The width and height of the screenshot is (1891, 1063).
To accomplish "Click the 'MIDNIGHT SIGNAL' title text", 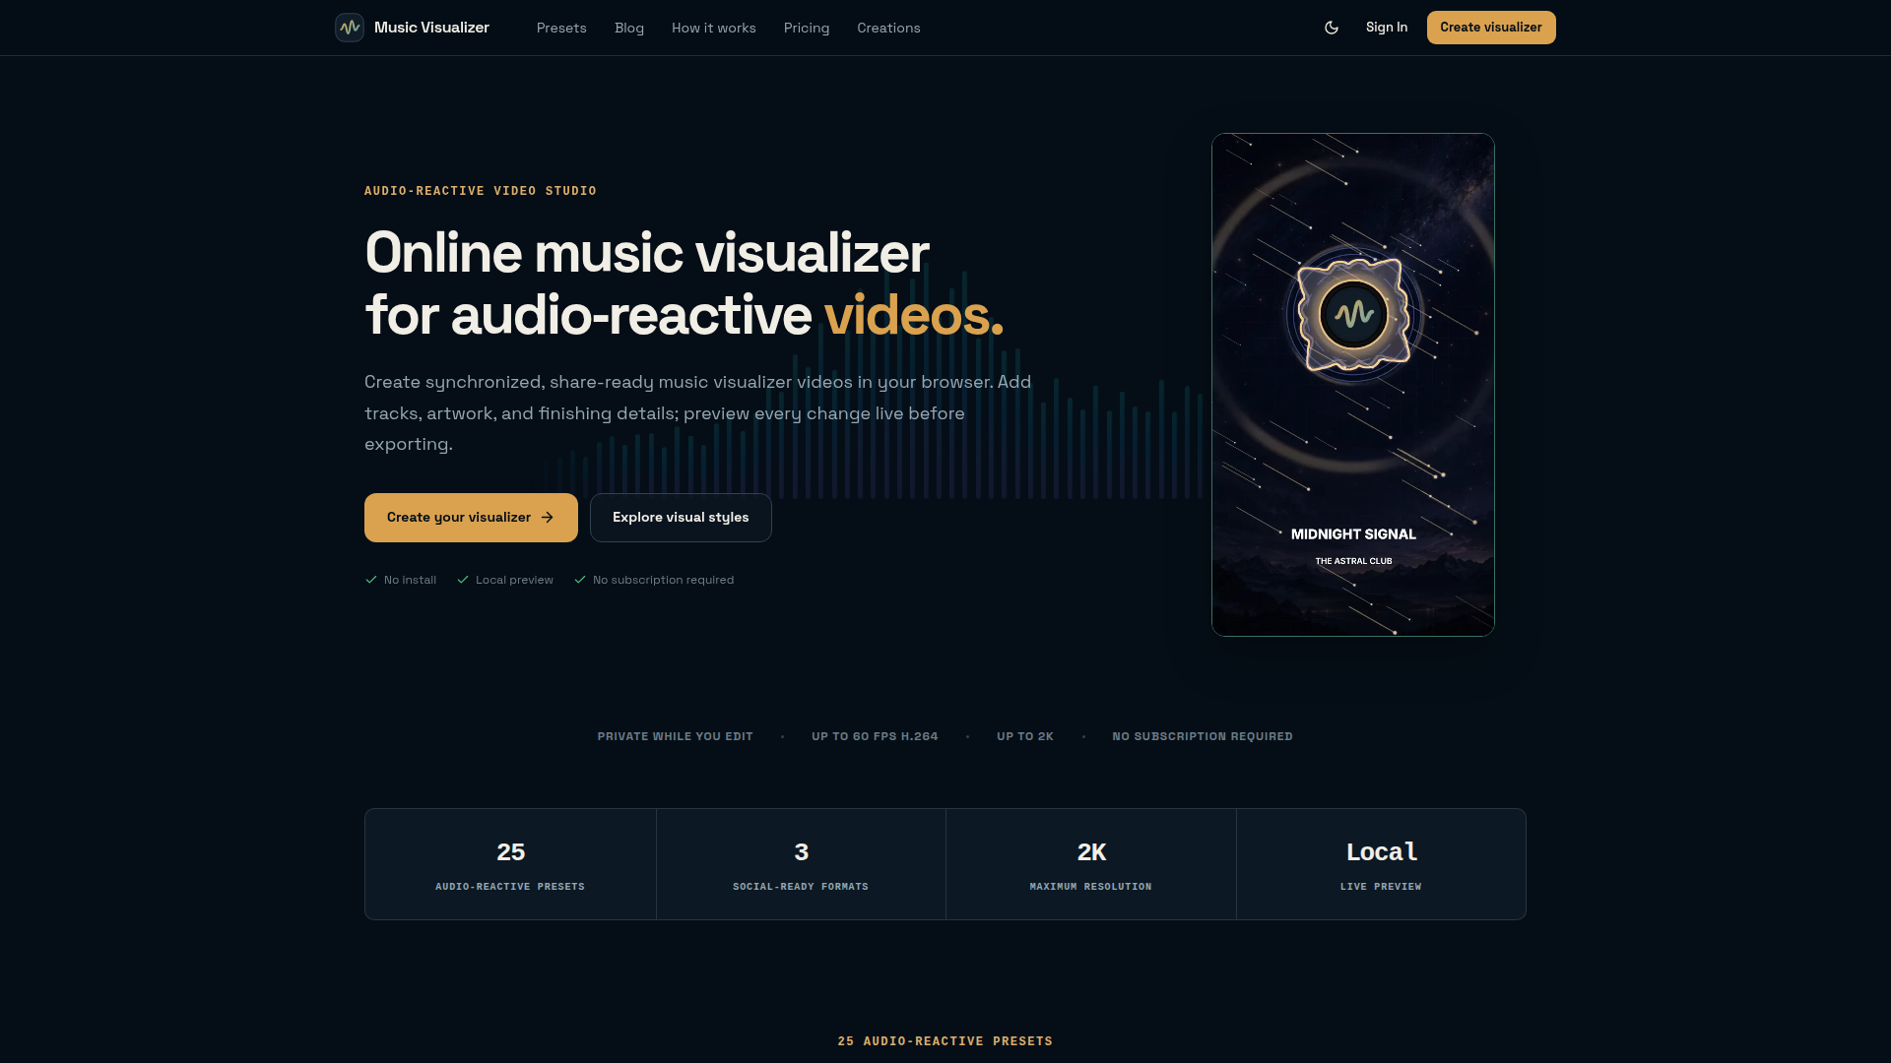I will (x=1353, y=534).
